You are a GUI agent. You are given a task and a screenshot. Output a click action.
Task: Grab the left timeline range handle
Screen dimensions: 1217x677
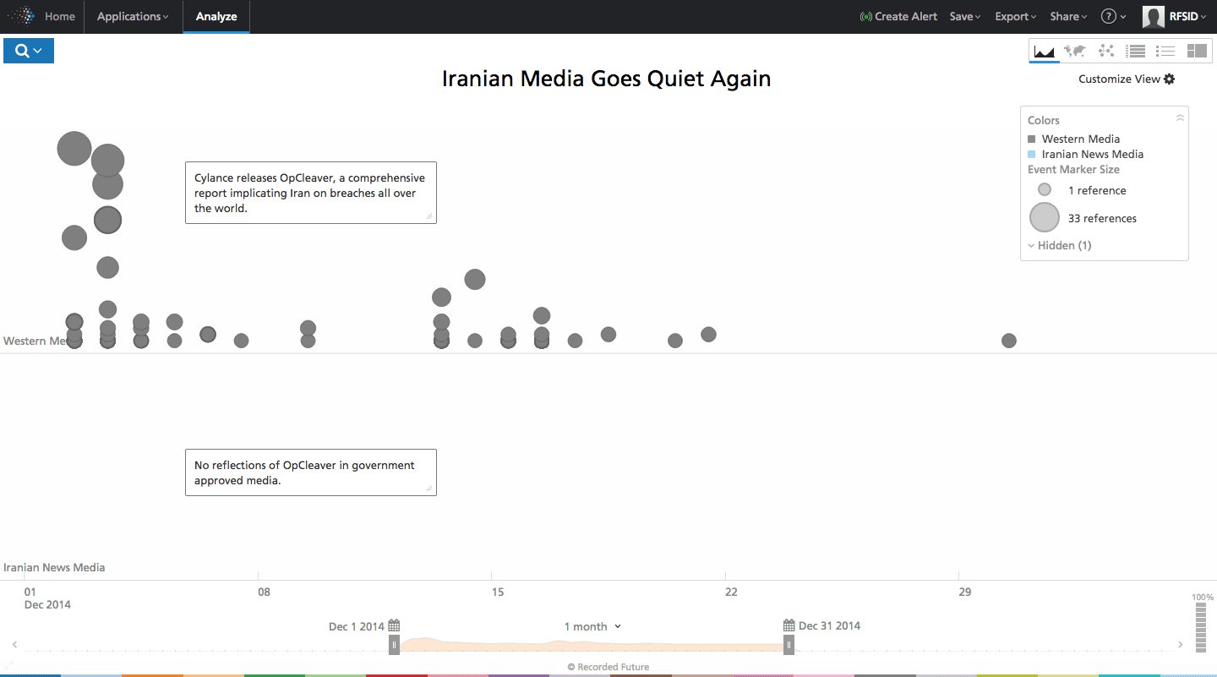[394, 645]
